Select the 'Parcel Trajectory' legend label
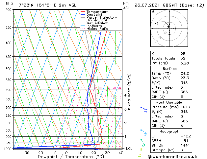This screenshot has height=159, width=207. (x=102, y=17)
